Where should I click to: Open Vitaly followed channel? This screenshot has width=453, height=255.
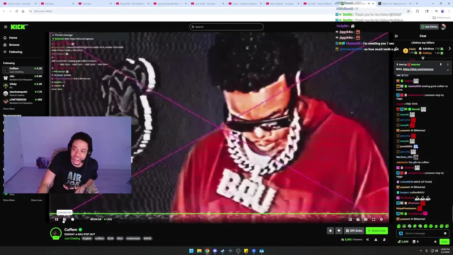23,85
